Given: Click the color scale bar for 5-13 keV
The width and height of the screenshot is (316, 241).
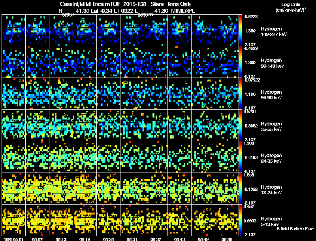Looking at the screenshot, I should point(240,220).
